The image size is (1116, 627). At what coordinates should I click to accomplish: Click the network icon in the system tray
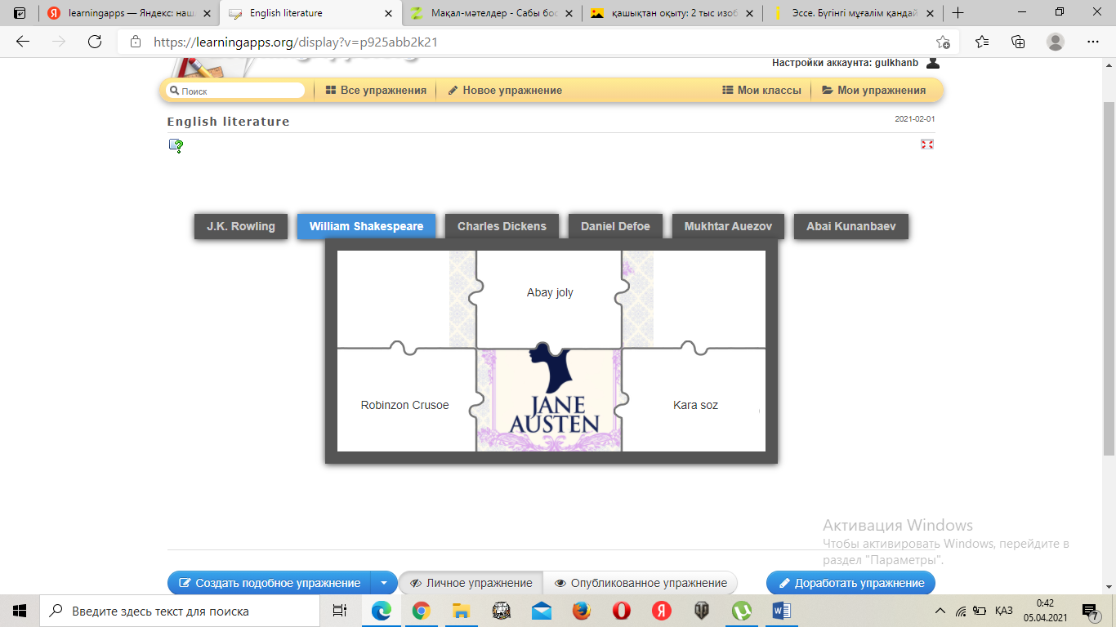coord(961,611)
